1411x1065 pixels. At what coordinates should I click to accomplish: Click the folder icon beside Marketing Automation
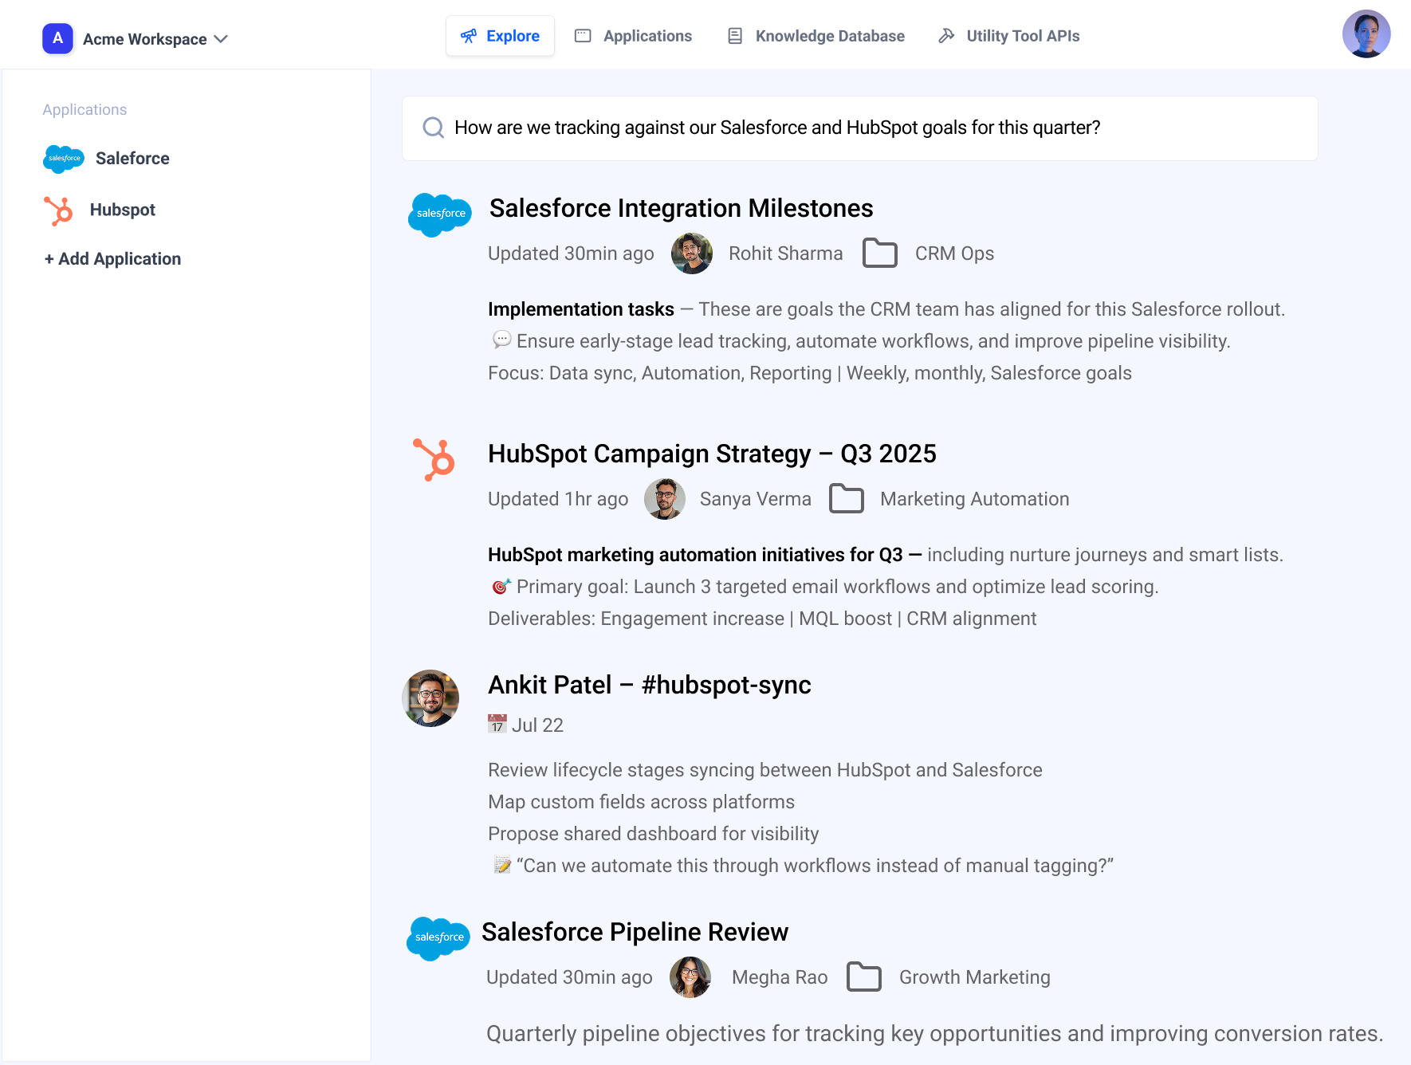pyautogui.click(x=847, y=498)
